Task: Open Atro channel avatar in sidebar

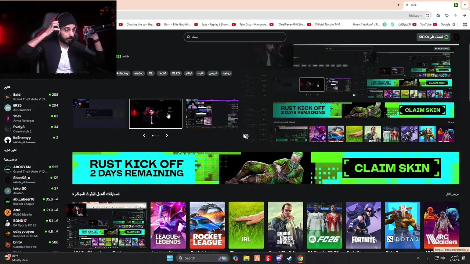Action: pyautogui.click(x=8, y=212)
